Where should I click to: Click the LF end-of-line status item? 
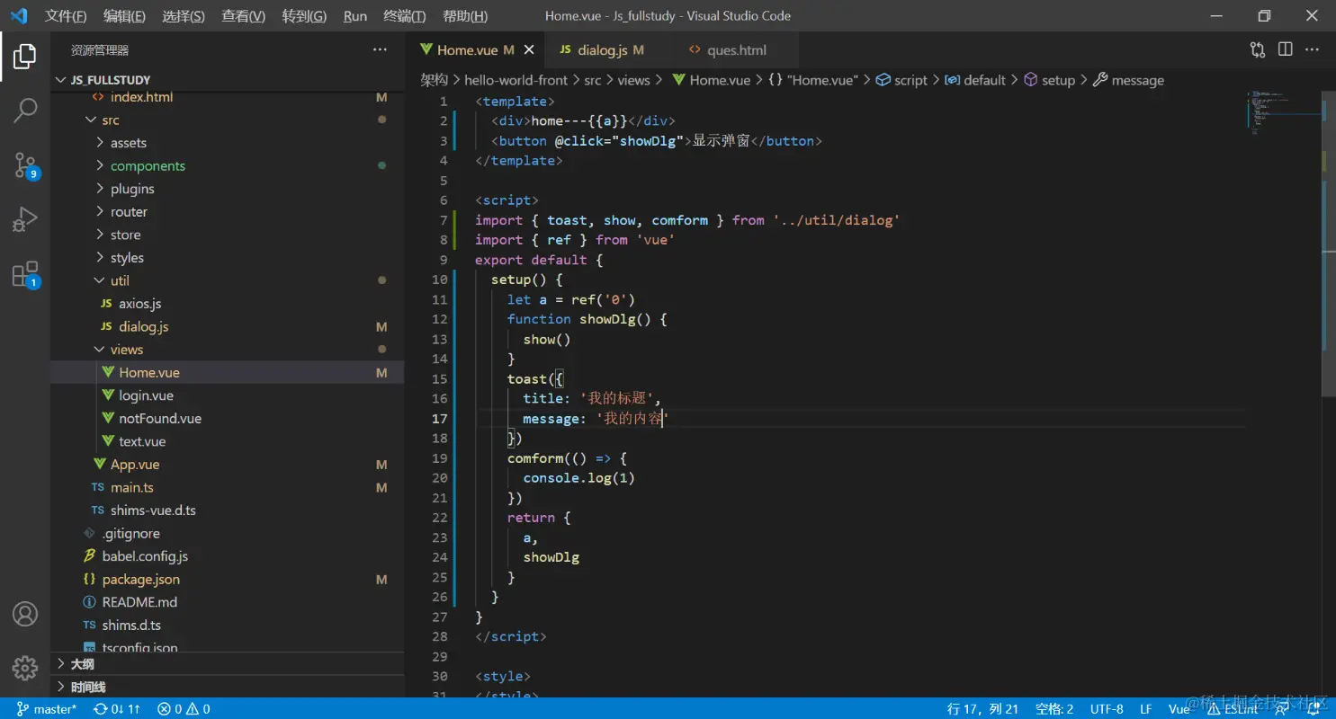click(1146, 709)
